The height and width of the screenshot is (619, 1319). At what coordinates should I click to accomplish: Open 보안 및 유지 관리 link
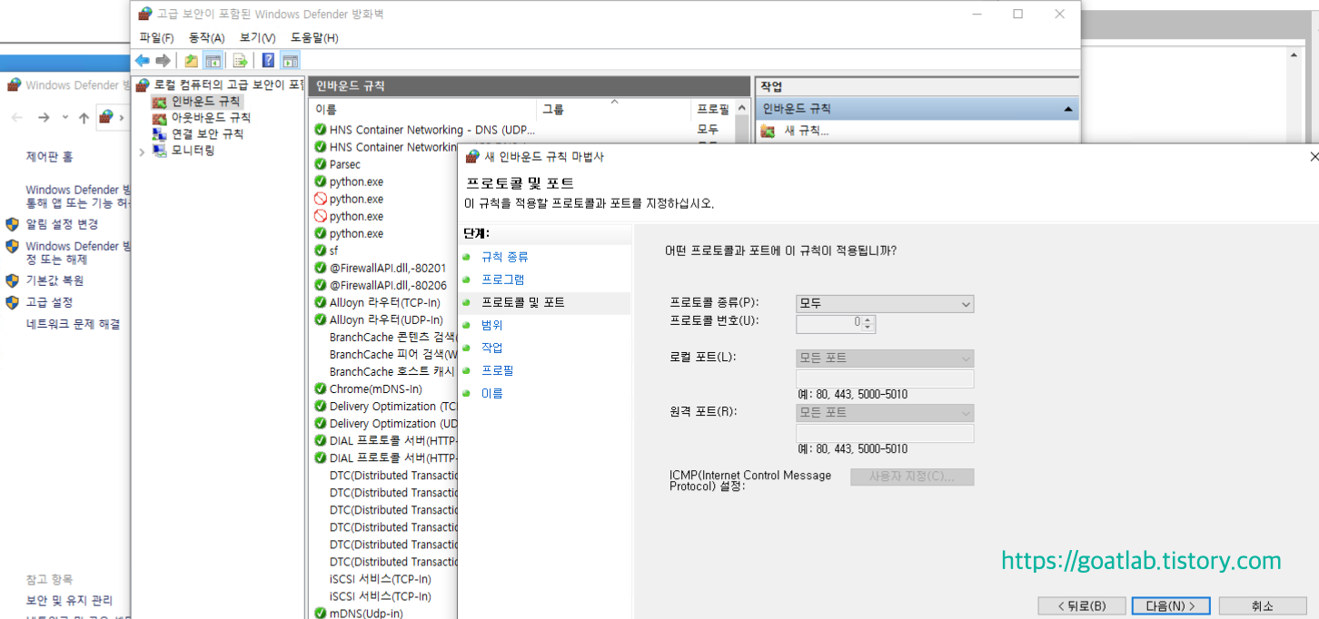point(69,600)
